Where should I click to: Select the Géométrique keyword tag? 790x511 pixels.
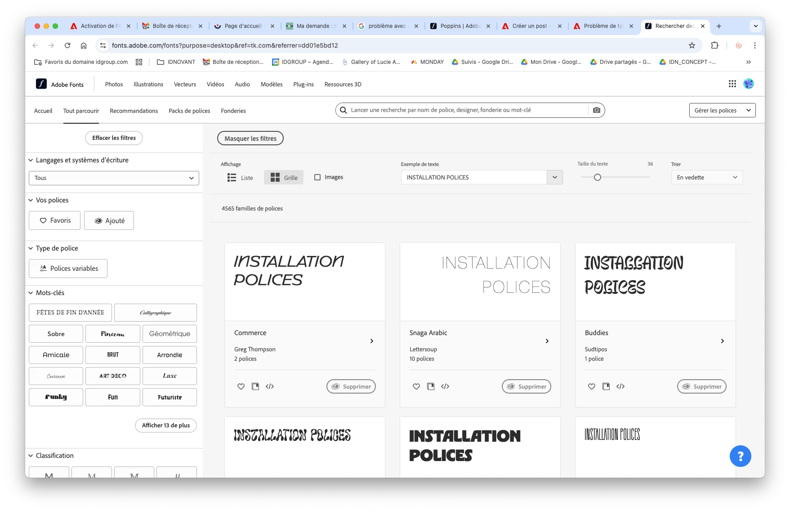coord(170,334)
